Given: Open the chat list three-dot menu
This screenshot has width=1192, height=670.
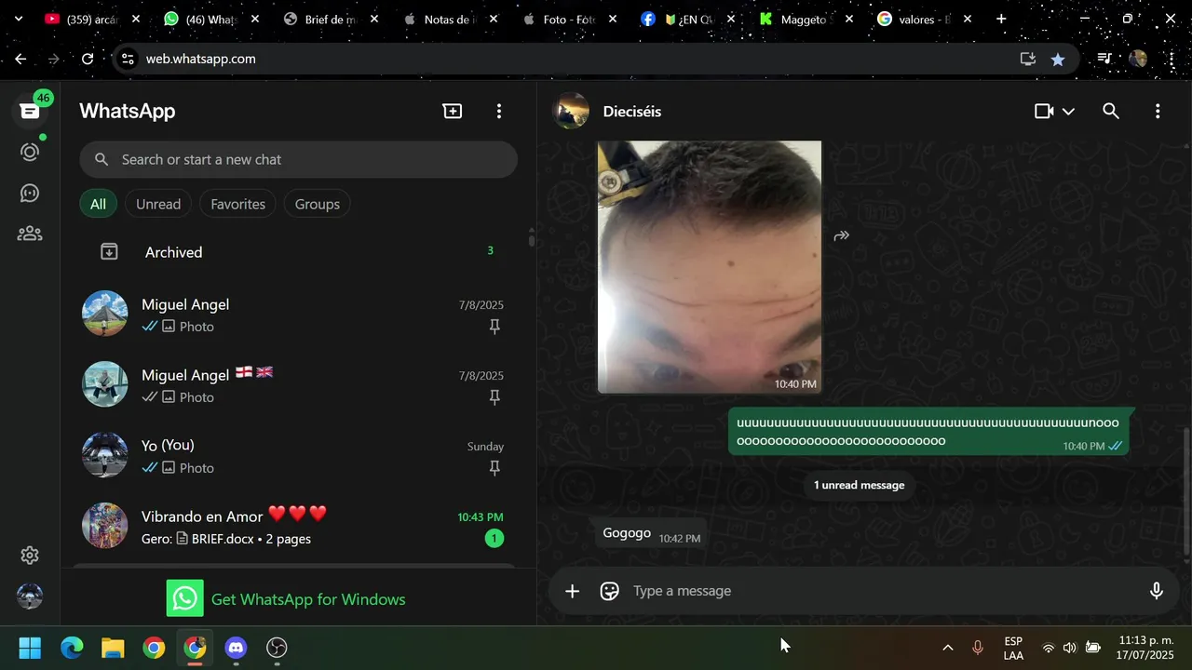Looking at the screenshot, I should click(x=499, y=111).
